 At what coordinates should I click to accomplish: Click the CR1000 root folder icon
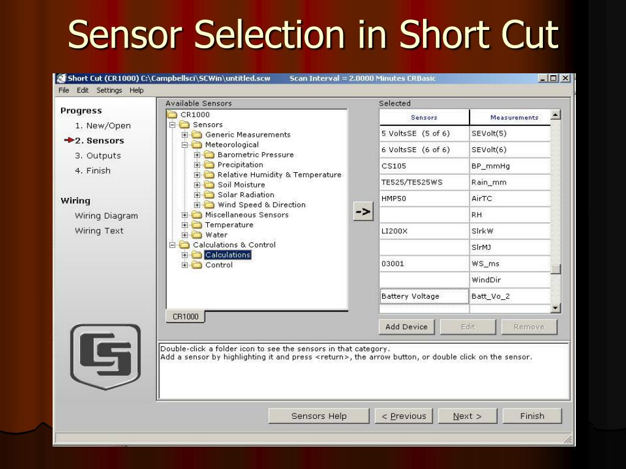pyautogui.click(x=172, y=115)
